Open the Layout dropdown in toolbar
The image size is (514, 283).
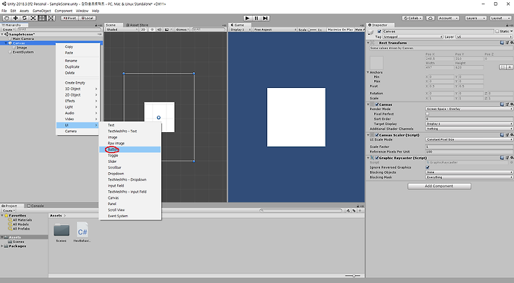[500, 18]
